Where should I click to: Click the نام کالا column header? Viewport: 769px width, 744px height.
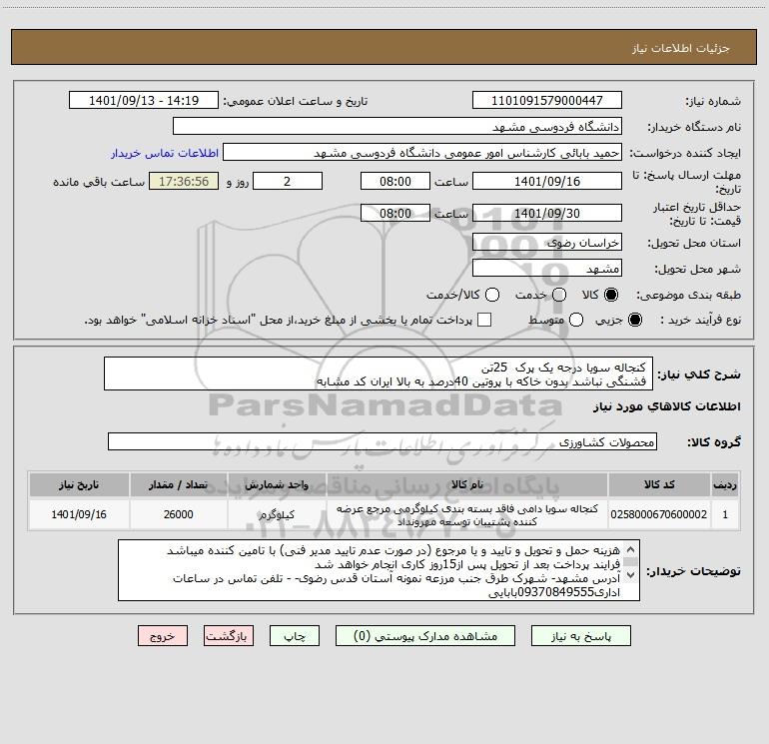(x=467, y=484)
